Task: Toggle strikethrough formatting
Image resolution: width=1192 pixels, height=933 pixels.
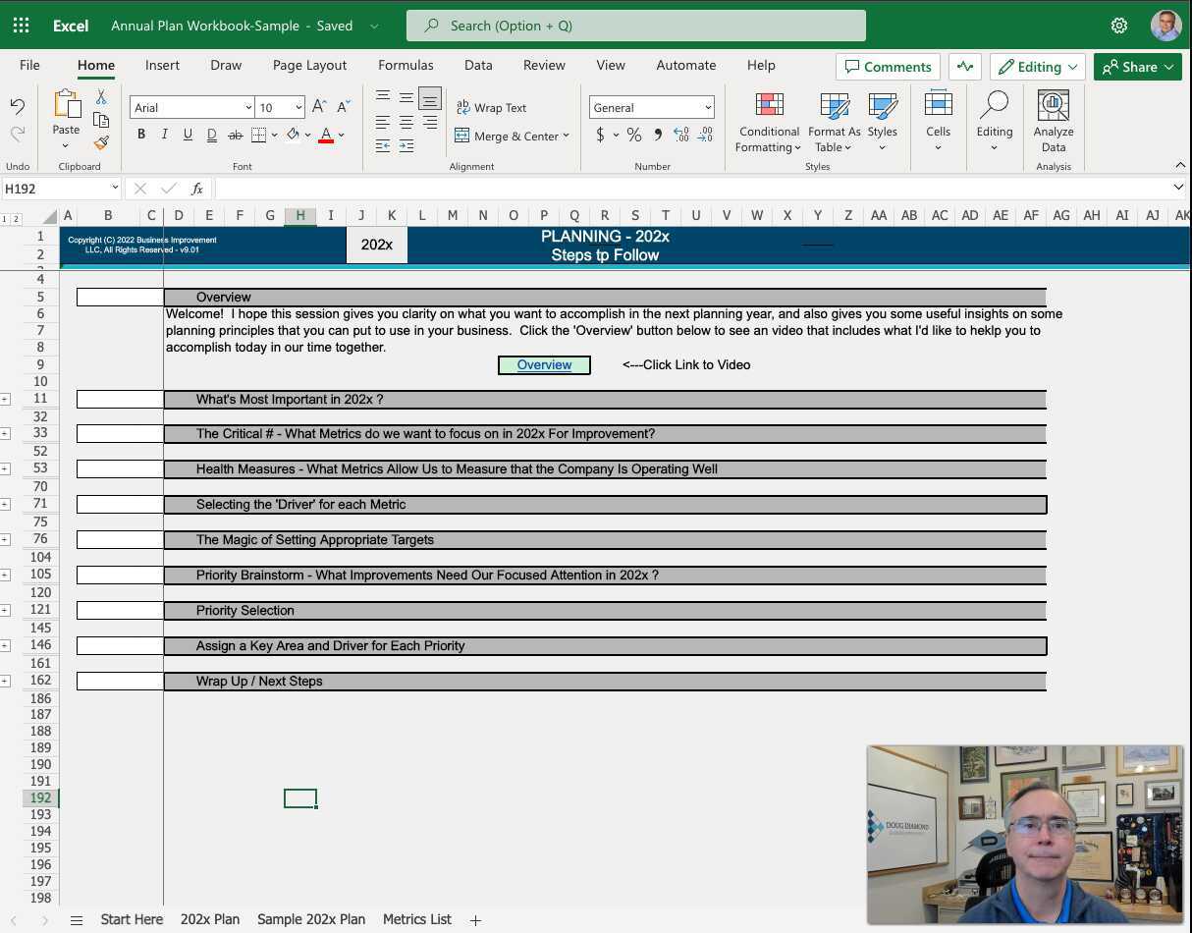Action: (234, 135)
